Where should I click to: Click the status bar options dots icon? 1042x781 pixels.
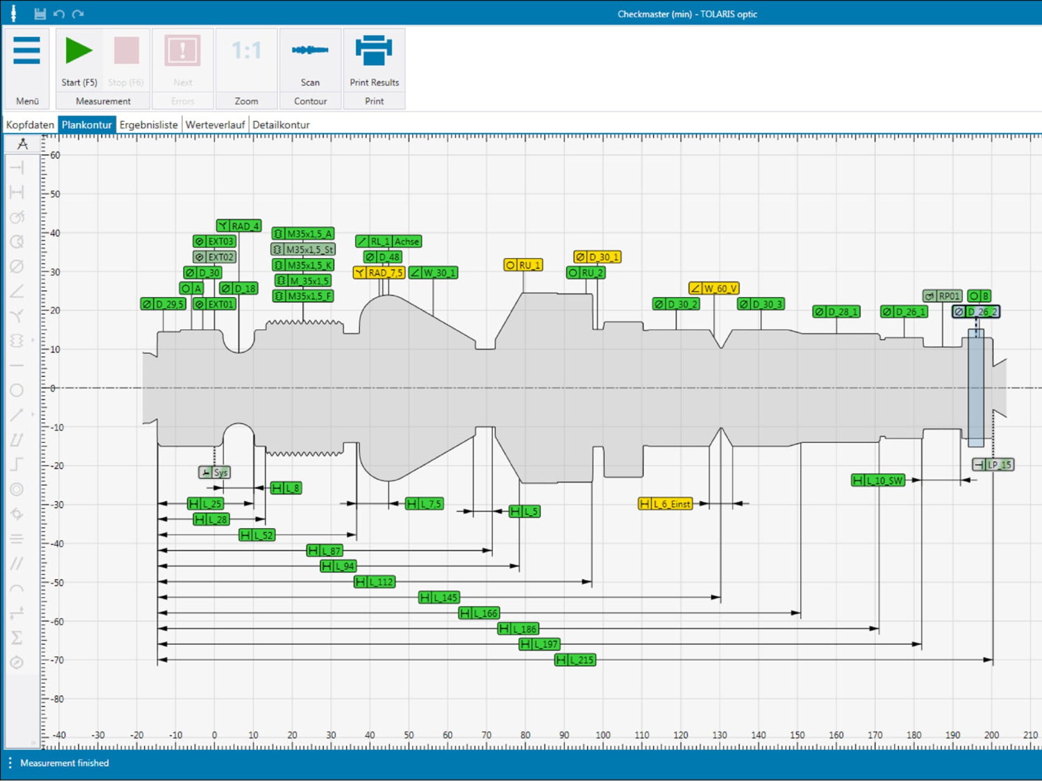(10, 763)
